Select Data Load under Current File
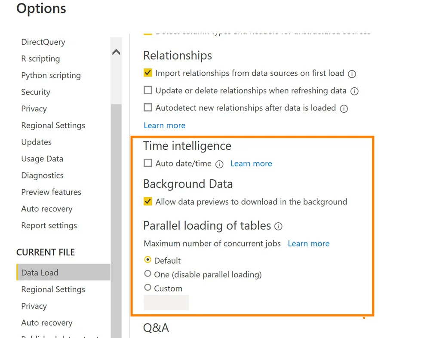This screenshot has width=430, height=338. point(40,273)
